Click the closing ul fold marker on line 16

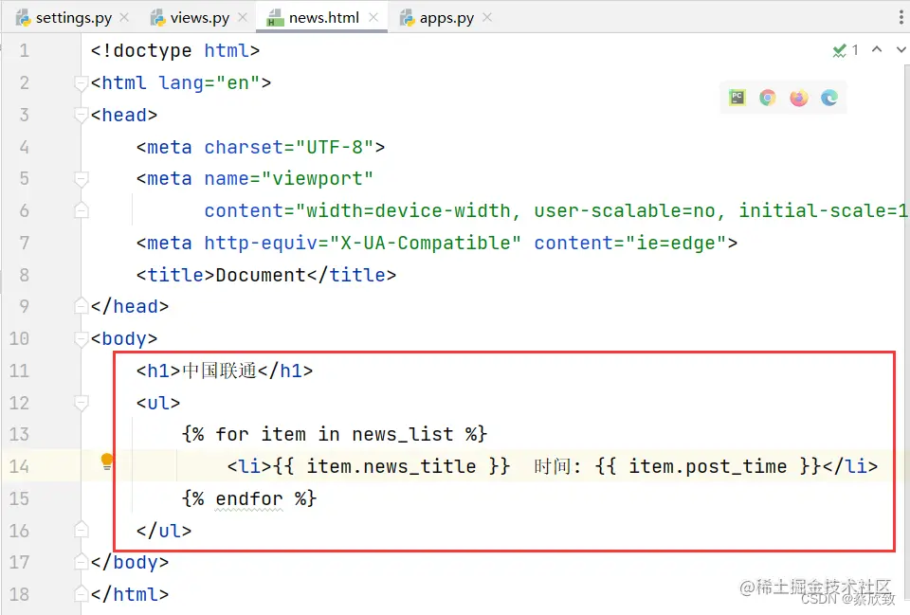coord(82,530)
